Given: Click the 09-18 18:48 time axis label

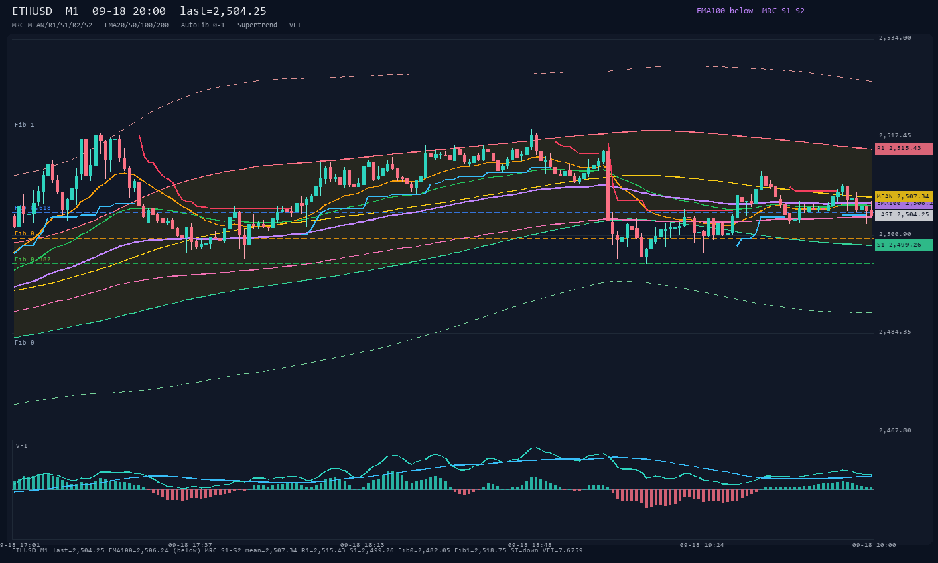Looking at the screenshot, I should [530, 545].
